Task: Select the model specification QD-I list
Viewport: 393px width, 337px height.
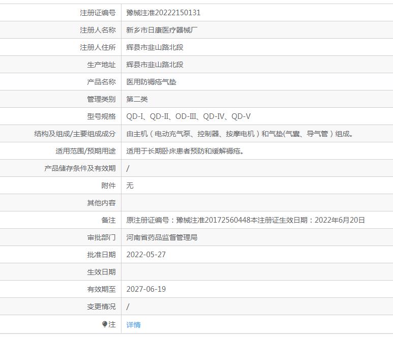Action: 188,116
